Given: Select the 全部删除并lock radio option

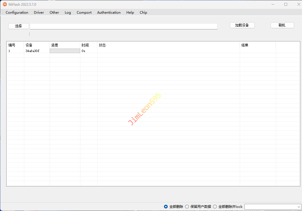Looking at the screenshot, I should 215,206.
